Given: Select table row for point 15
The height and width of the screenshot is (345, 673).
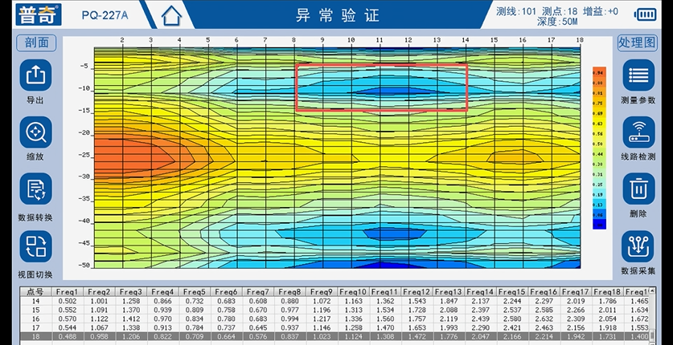Looking at the screenshot, I should [x=334, y=310].
